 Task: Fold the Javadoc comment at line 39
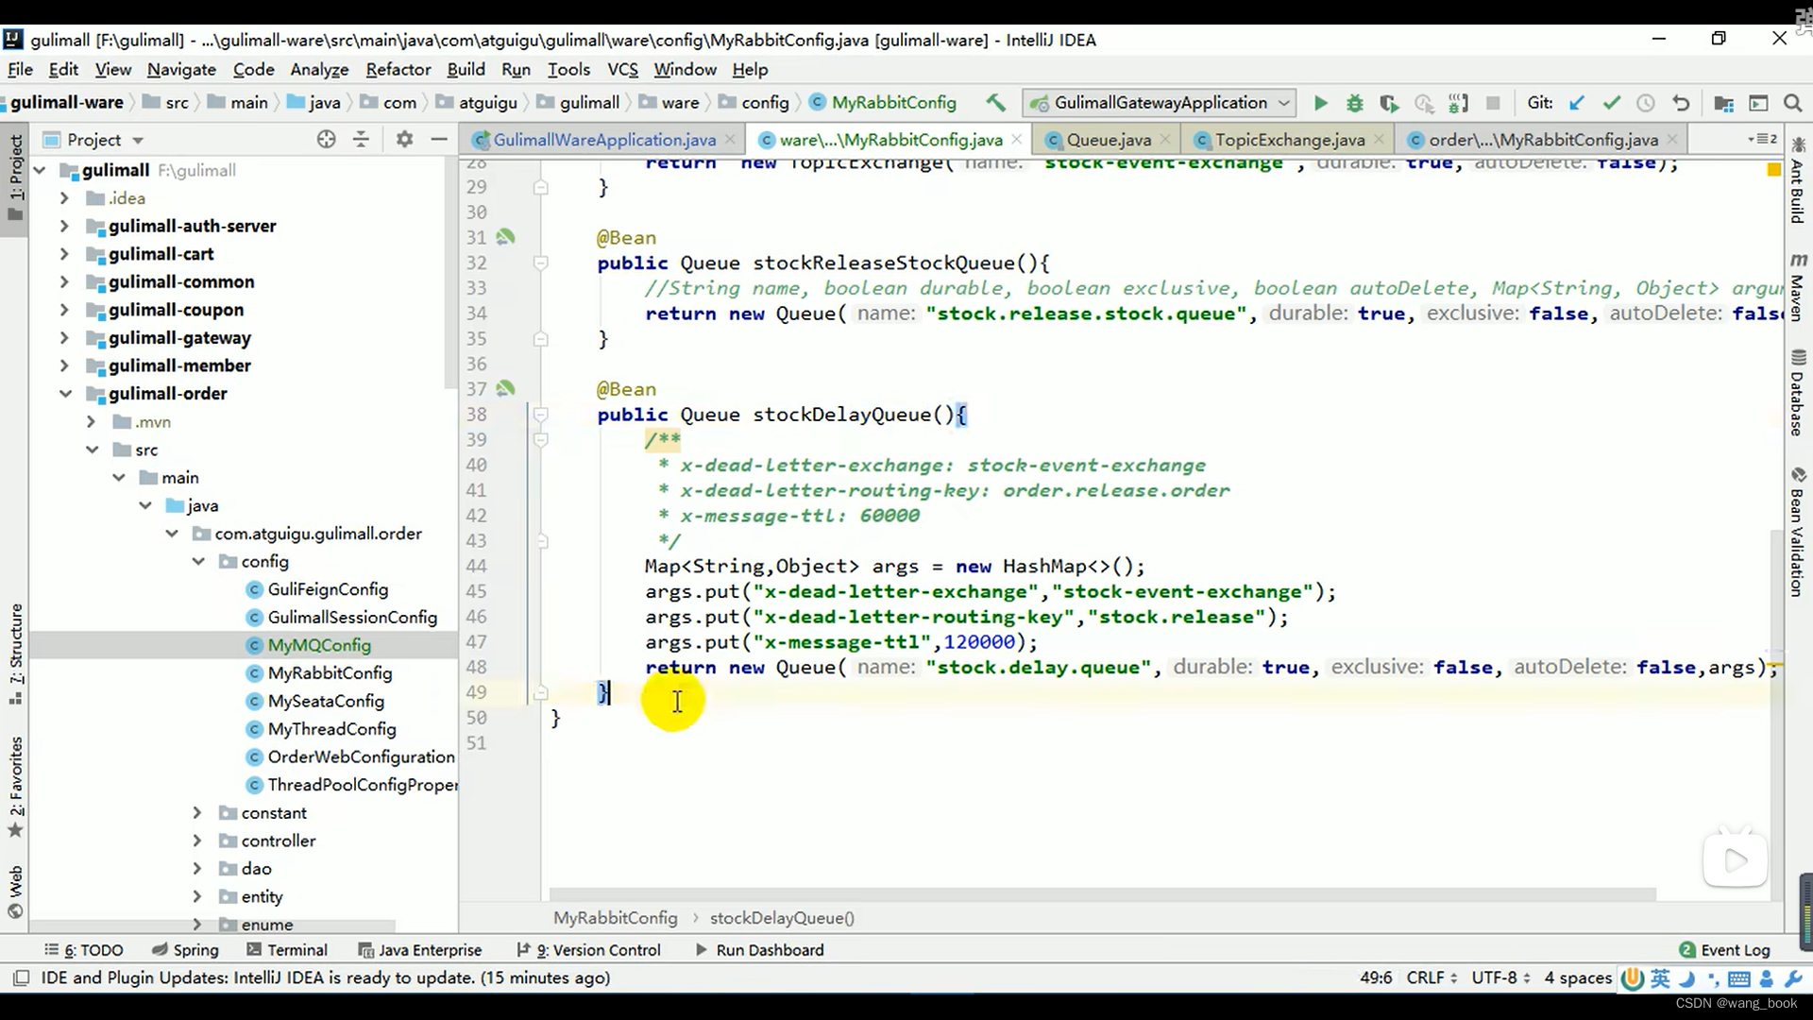pos(541,439)
